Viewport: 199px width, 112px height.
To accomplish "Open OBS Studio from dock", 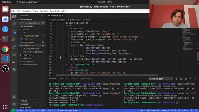I will pyautogui.click(x=5, y=69).
